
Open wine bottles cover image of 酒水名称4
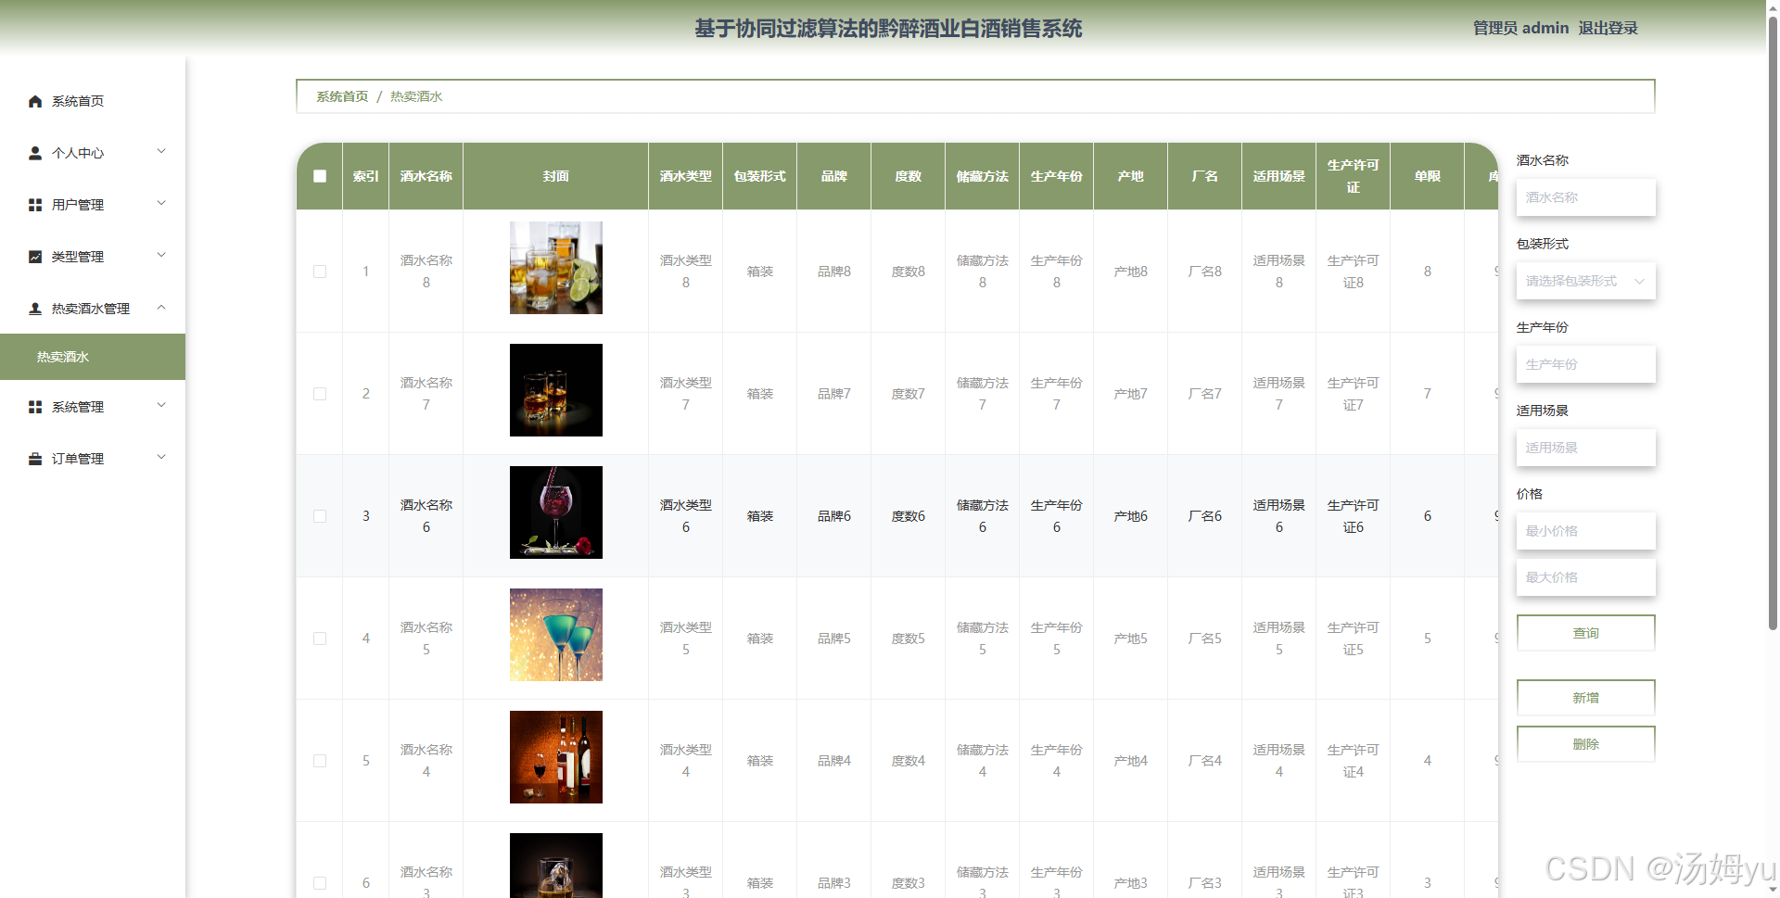(x=556, y=757)
